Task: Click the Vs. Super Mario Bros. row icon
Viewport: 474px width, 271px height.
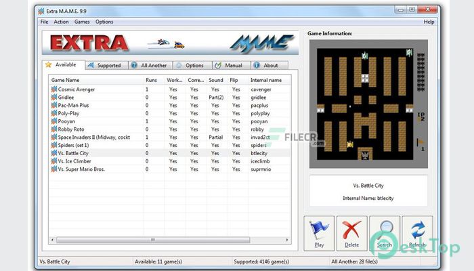Action: coord(54,169)
